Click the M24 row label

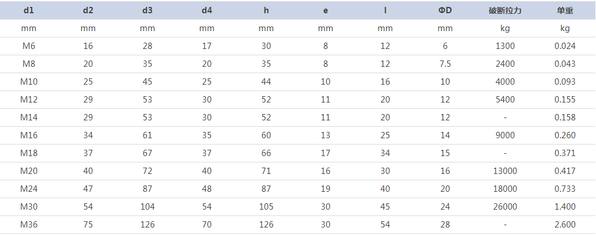point(28,189)
